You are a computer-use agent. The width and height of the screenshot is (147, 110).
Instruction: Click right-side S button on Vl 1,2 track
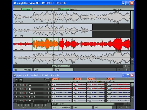pyautogui.click(x=49, y=101)
